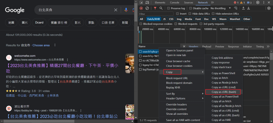Filter requests by Fetch/XHR type

153,19
